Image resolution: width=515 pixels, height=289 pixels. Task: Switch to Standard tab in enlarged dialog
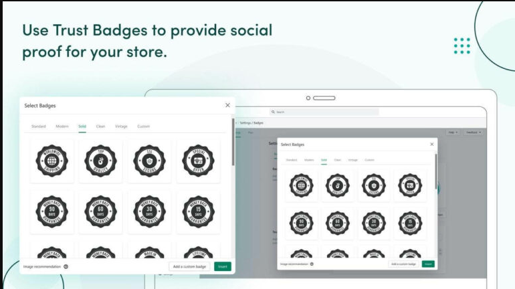point(38,126)
